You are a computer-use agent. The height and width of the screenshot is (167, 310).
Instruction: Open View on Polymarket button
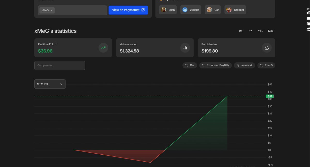click(128, 10)
